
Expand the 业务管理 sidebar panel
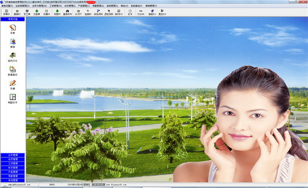click(13, 155)
